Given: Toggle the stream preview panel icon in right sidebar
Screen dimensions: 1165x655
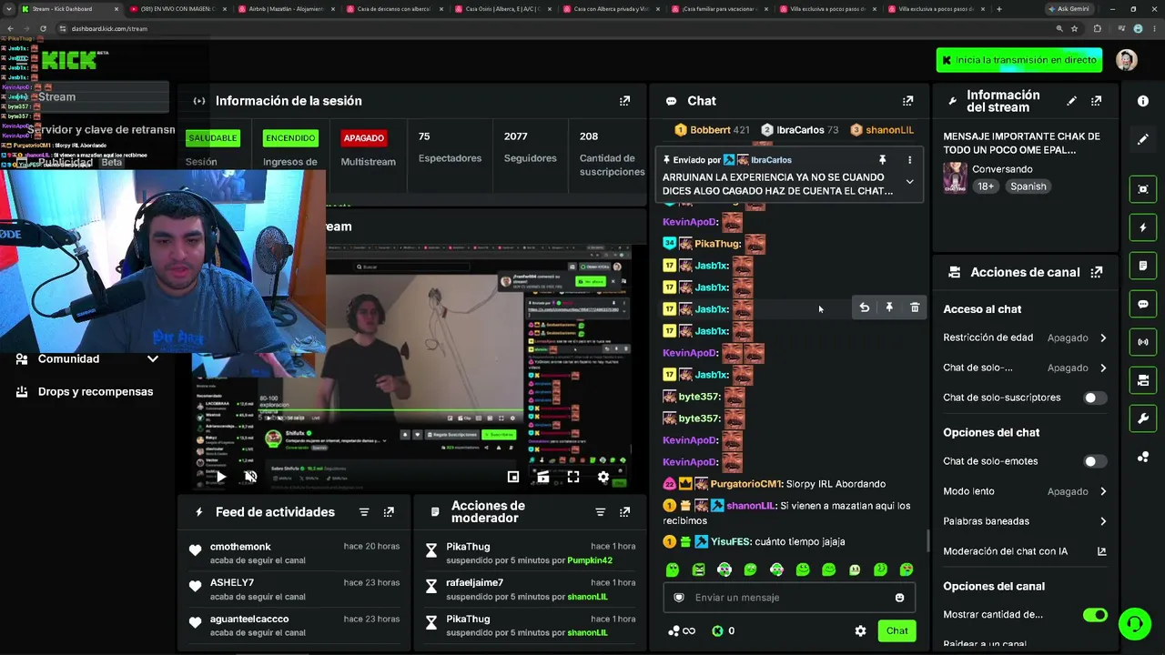Looking at the screenshot, I should tap(1143, 189).
